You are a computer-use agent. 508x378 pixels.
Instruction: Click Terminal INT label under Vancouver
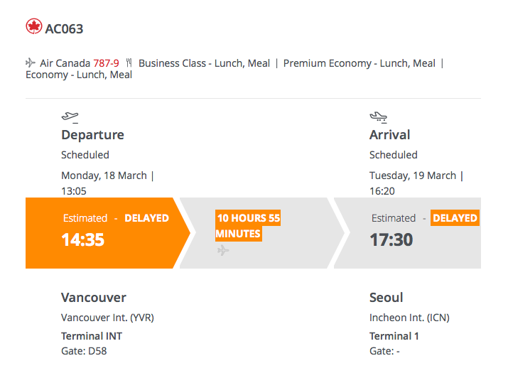point(92,336)
